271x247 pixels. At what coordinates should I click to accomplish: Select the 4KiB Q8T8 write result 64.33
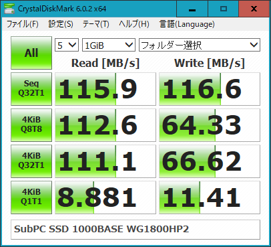210,125
